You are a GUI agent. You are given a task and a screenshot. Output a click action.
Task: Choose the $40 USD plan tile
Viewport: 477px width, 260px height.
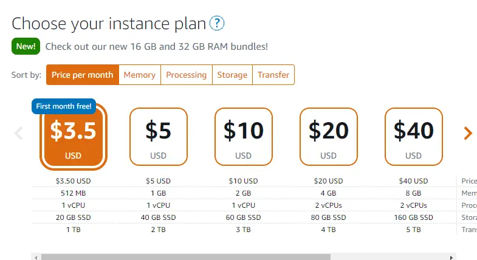(x=413, y=137)
